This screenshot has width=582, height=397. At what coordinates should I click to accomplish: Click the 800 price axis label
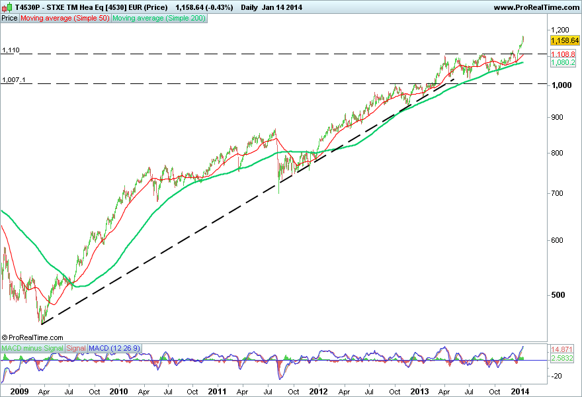click(x=557, y=153)
